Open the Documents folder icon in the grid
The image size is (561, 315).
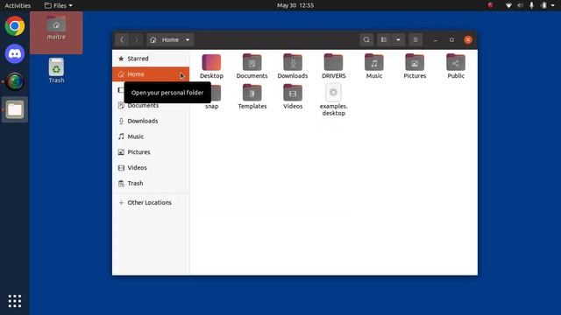(252, 66)
